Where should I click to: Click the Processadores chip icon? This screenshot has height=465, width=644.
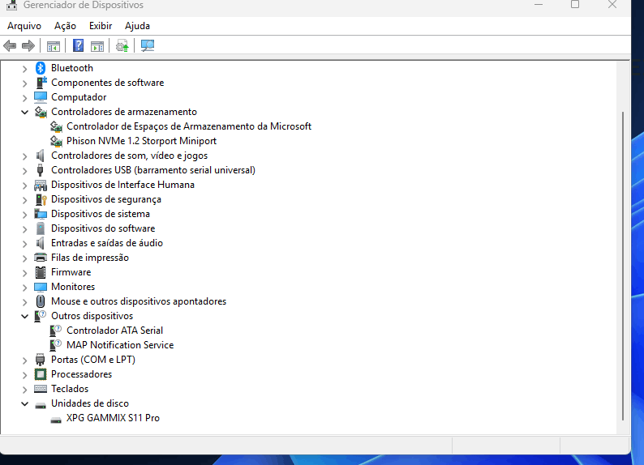41,374
